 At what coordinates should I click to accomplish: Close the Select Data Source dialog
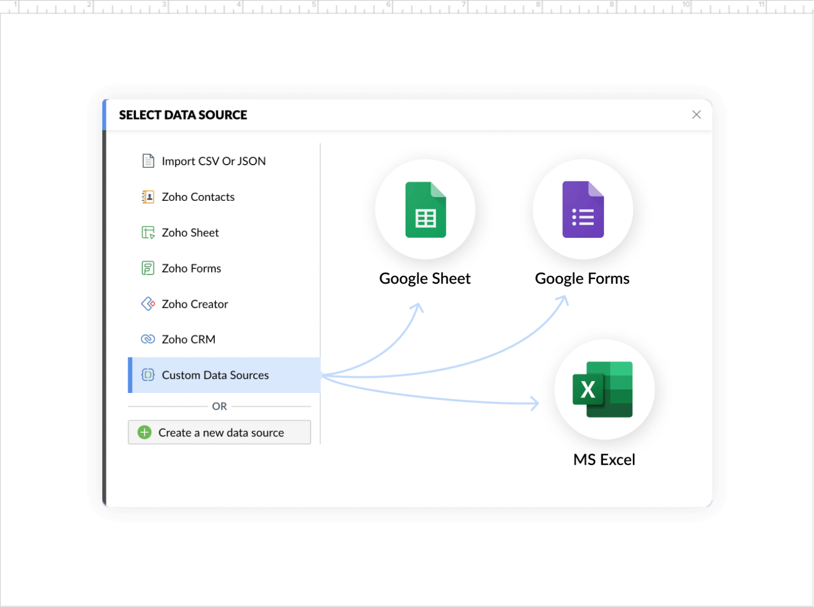coord(696,114)
